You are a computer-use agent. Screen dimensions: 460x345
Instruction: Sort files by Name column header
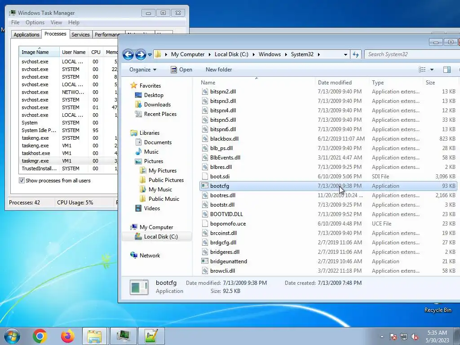(x=257, y=83)
